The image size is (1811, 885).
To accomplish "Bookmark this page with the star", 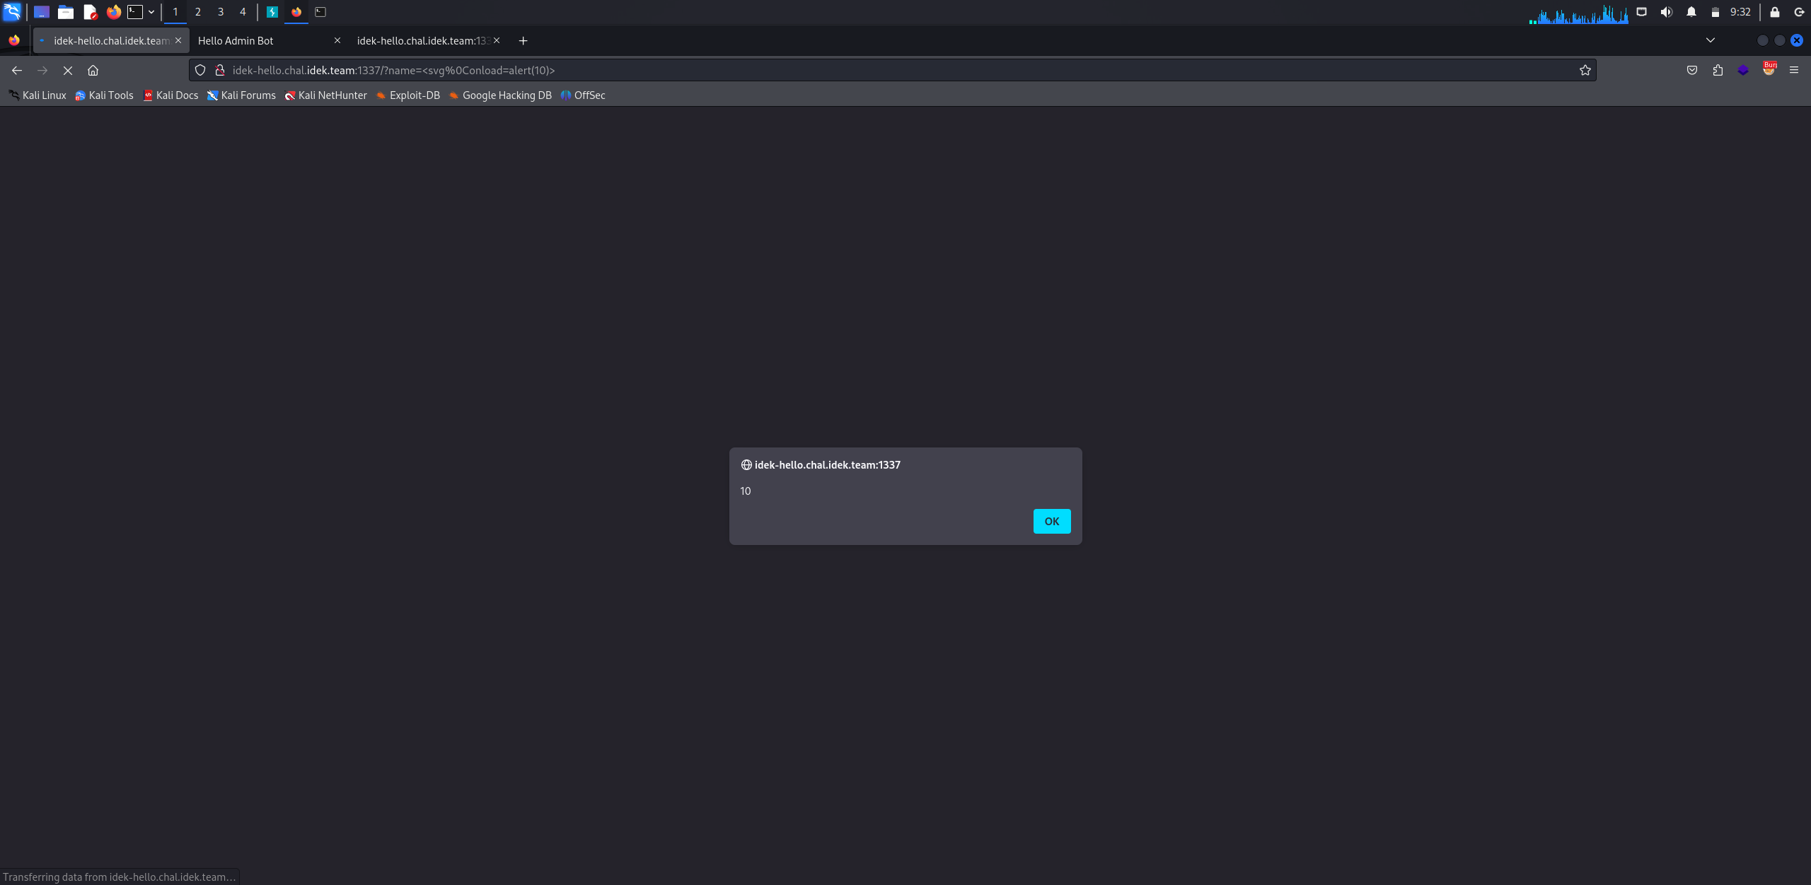I will (x=1585, y=70).
